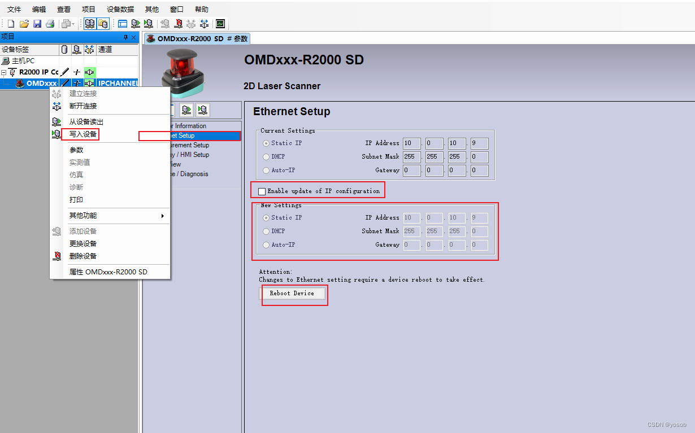Image resolution: width=695 pixels, height=433 pixels.
Task: Select Ethernet Setup in the parameter tree
Action: 205,135
